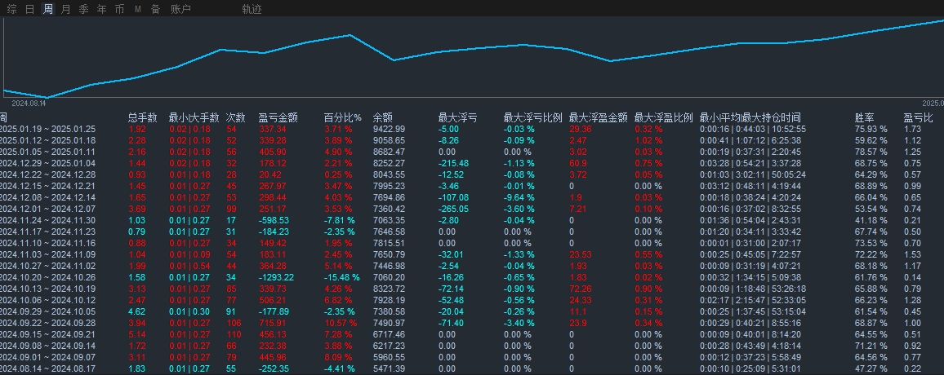Select the 2024.10.20 ~ 2024.10.26 week row
944x375 pixels.
[472, 277]
